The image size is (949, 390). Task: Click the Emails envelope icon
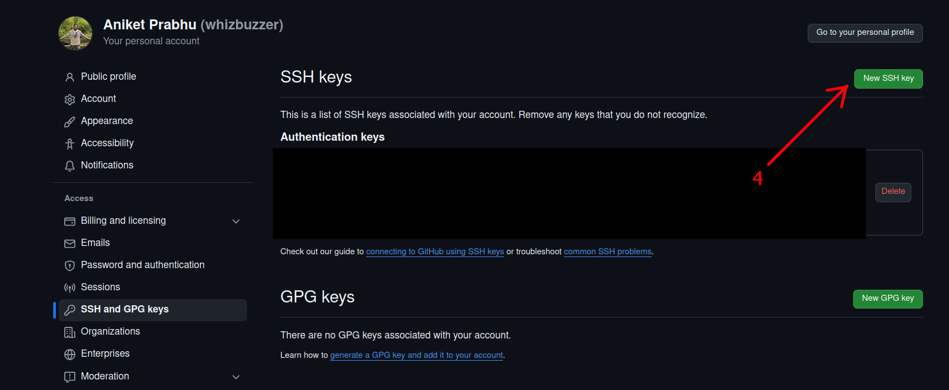[x=70, y=243]
